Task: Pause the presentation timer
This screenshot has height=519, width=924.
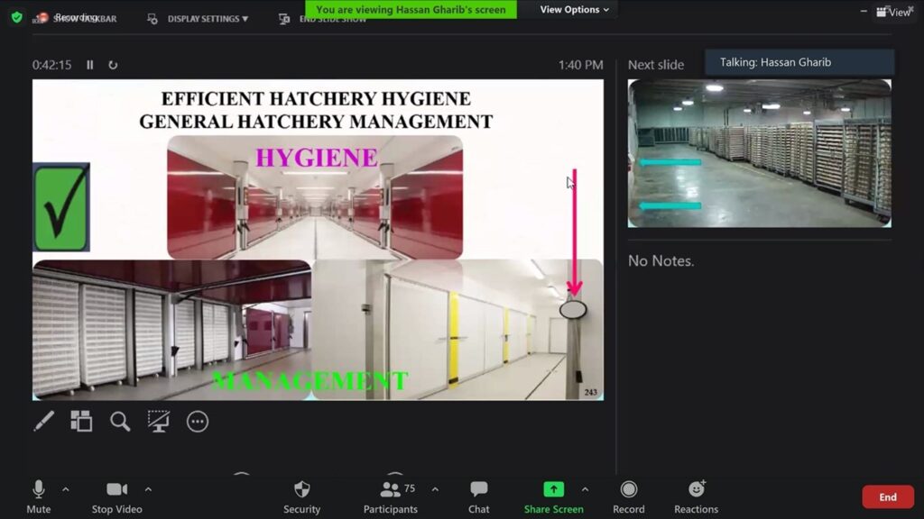Action: tap(89, 65)
